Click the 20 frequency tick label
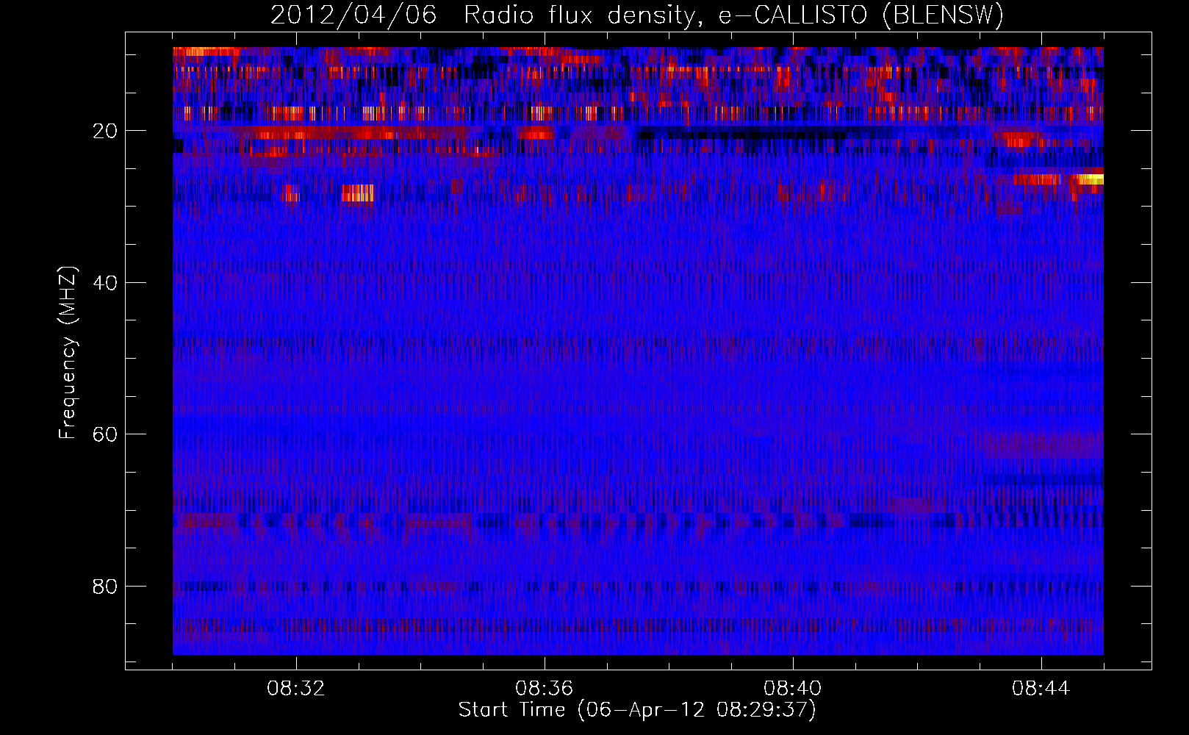Screen dimensions: 1189x735 click(105, 131)
